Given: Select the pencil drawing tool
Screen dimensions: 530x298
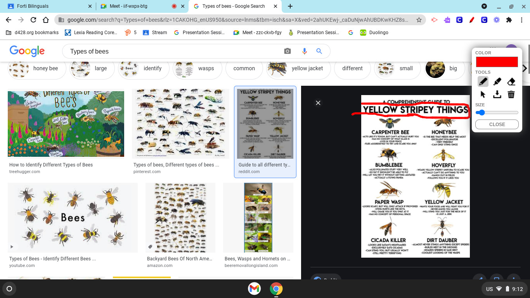Looking at the screenshot, I should 483,81.
